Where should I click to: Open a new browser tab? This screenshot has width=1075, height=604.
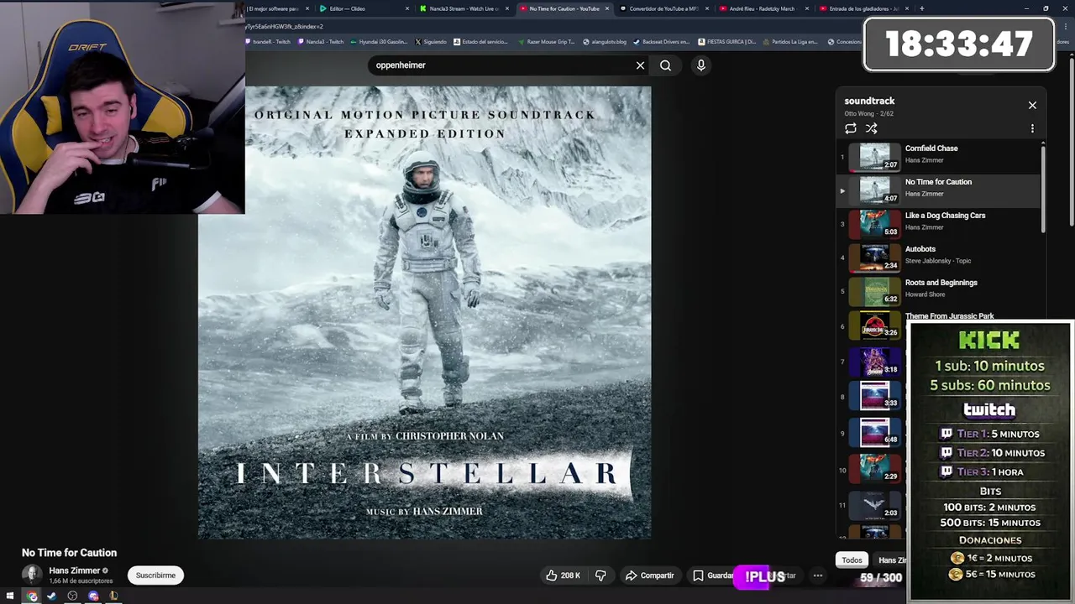922,8
